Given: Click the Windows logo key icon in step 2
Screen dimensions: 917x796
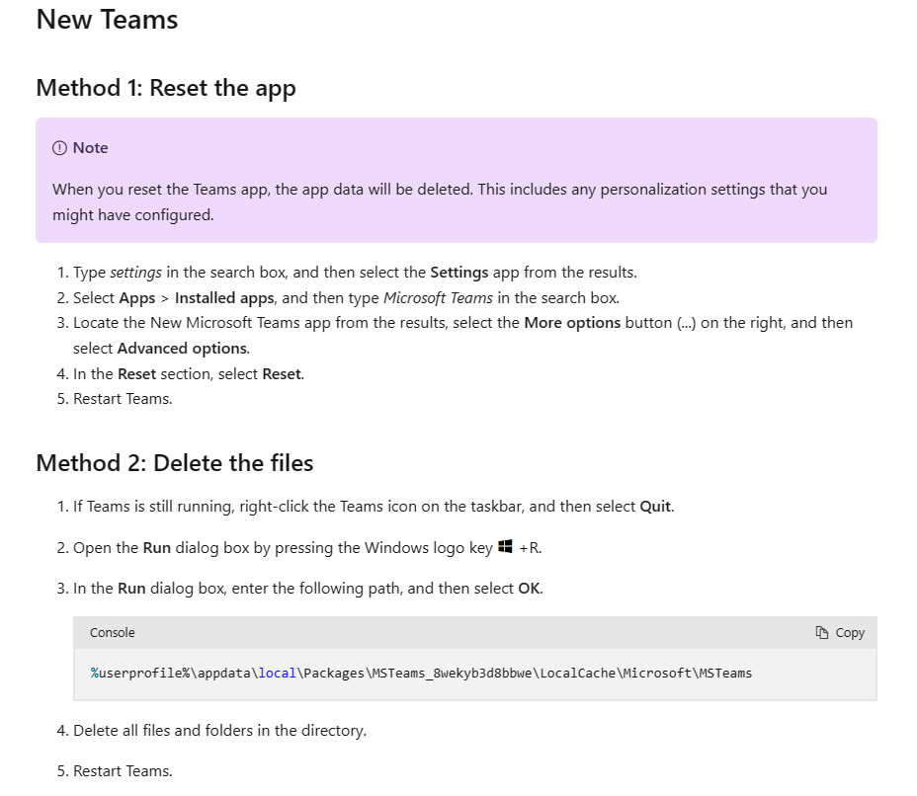Looking at the screenshot, I should [x=507, y=547].
